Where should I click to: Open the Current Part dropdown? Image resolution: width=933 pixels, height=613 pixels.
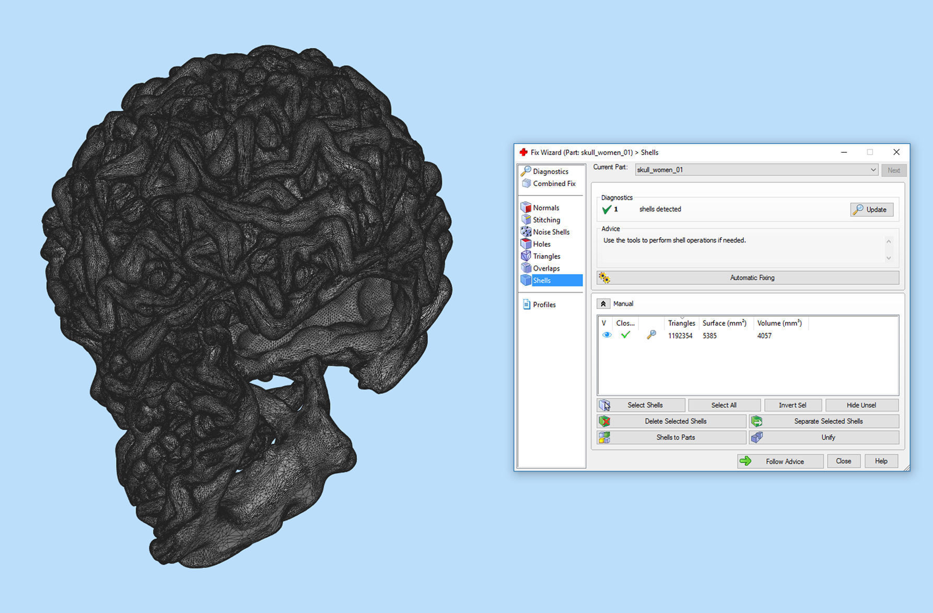pyautogui.click(x=756, y=170)
